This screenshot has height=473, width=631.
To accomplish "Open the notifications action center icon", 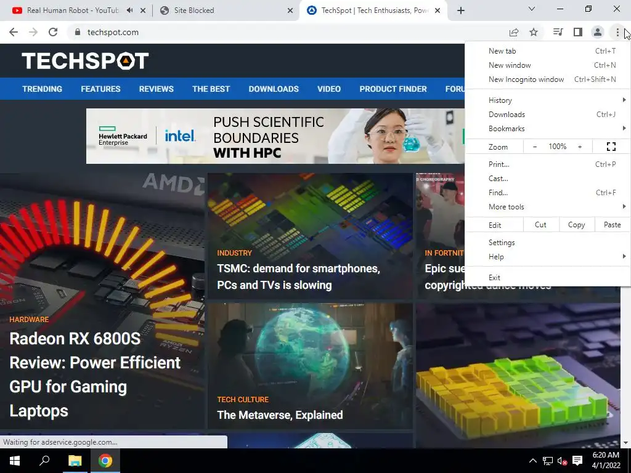I will (x=577, y=461).
